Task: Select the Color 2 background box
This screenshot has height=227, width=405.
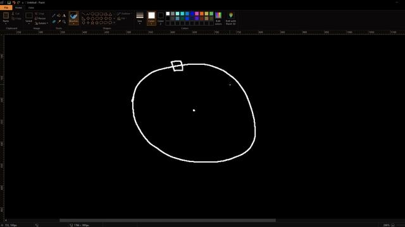Action: 160,18
